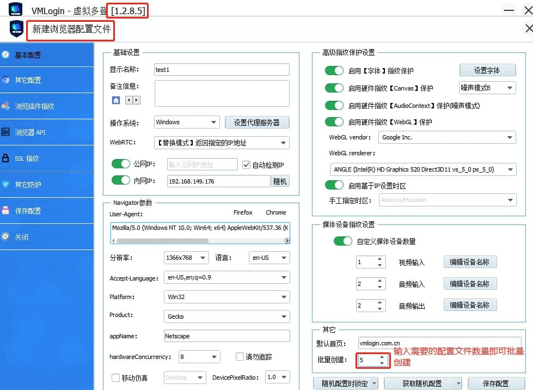Viewport: 533px width, 390px height.
Task: Click the home icon under 备注信息
Action: [116, 100]
